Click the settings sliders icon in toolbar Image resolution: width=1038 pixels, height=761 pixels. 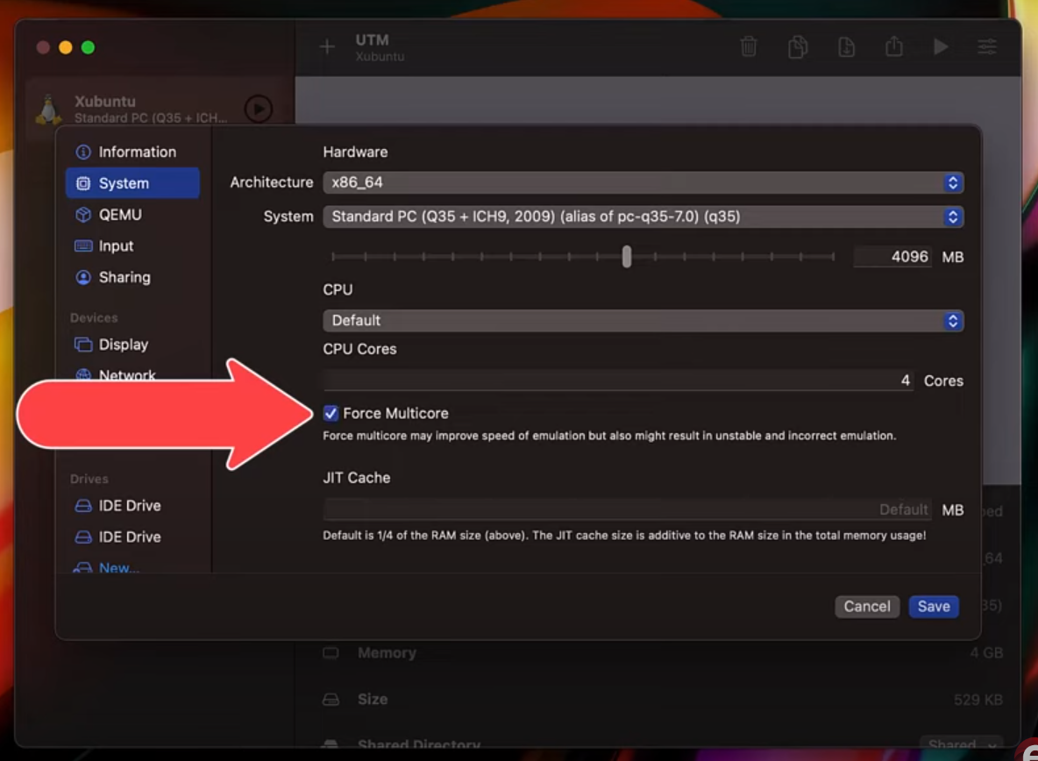(987, 46)
